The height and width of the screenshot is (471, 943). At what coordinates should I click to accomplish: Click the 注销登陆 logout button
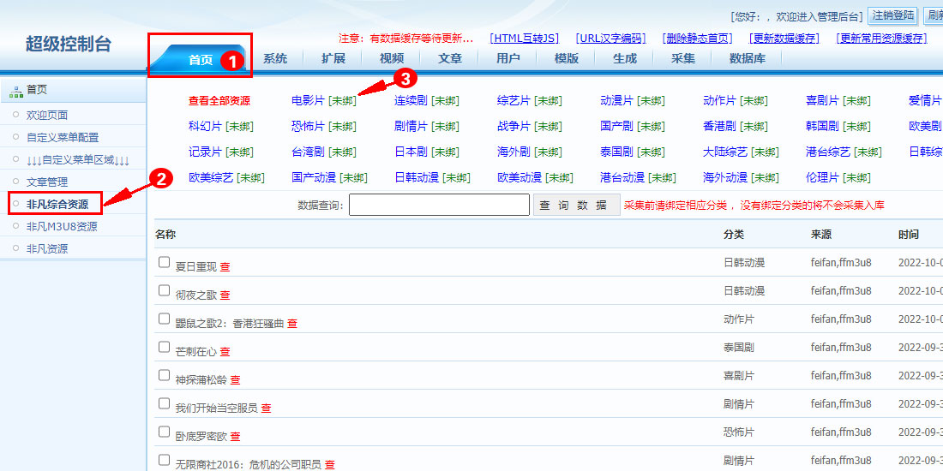893,16
